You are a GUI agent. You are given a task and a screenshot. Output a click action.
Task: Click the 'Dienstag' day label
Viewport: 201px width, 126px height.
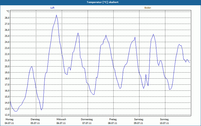[35, 119]
